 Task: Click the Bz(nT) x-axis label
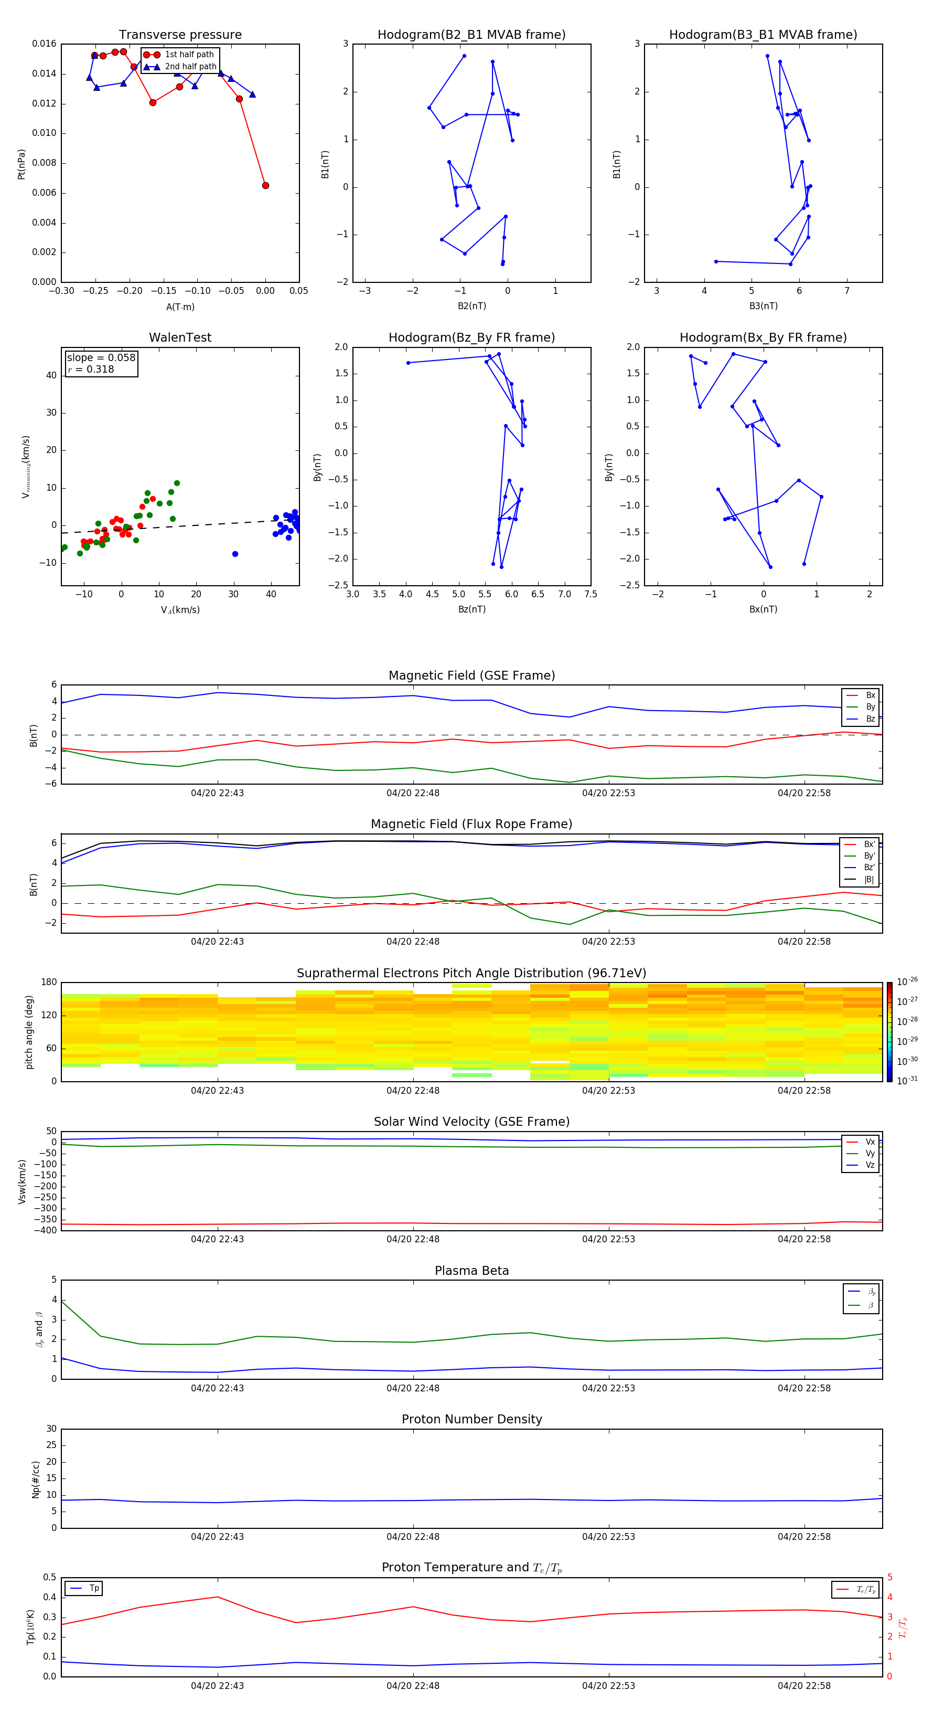click(x=471, y=609)
